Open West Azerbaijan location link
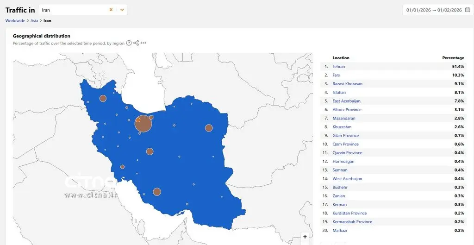Viewport: 474px width, 245px height. click(x=347, y=178)
